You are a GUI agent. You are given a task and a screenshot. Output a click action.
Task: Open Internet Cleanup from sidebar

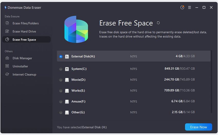26,74
